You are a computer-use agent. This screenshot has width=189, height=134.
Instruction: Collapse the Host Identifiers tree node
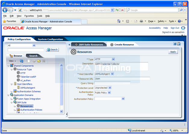click(11, 84)
